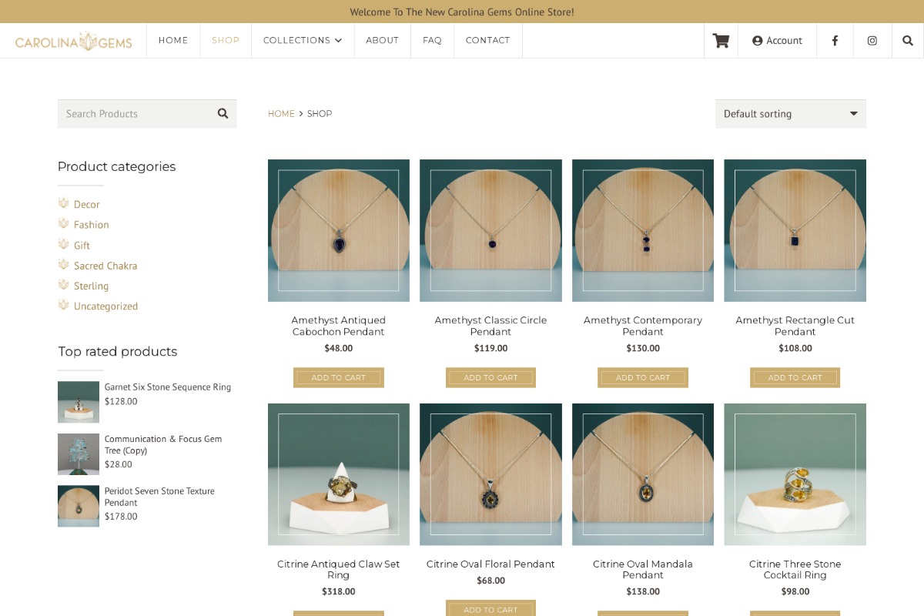Click lotus icon beside Uncategorized
Screen dimensions: 924x616
(63, 305)
